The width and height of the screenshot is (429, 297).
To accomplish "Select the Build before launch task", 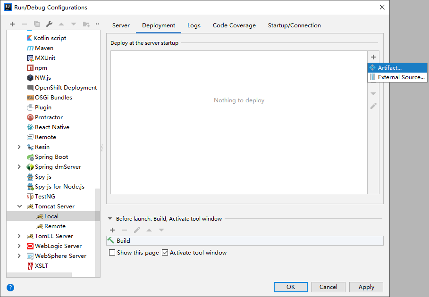I will click(245, 241).
